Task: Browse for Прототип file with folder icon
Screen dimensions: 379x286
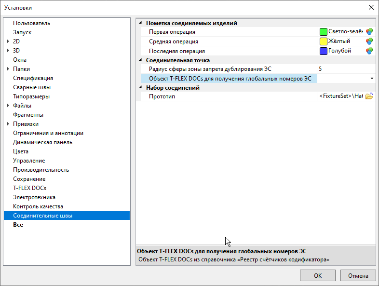Action: pyautogui.click(x=369, y=96)
